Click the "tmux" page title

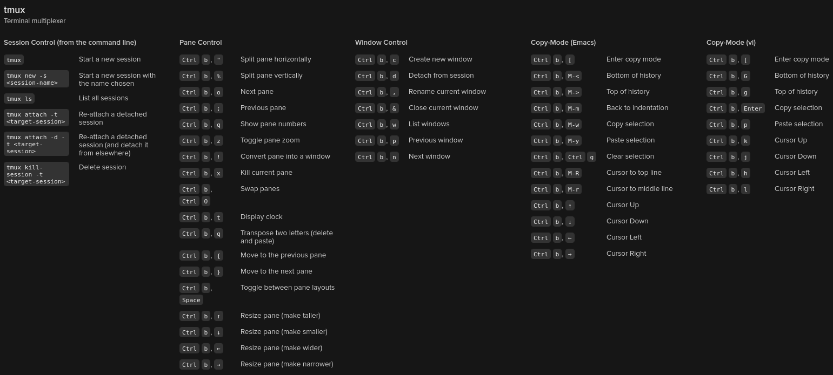point(15,10)
